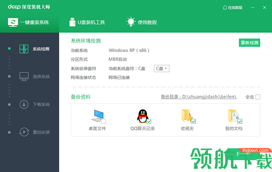The width and height of the screenshot is (272, 172).
Task: Click the lightbulb tutorial icon
Action: pyautogui.click(x=131, y=22)
